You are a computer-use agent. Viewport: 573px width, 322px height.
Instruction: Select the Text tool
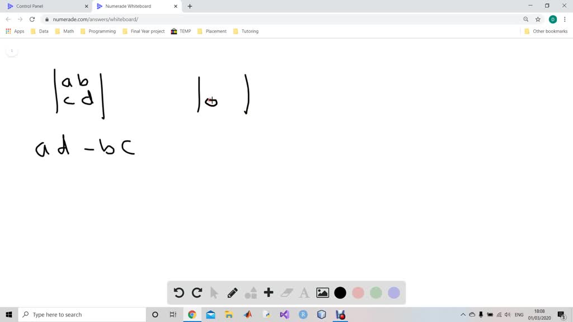point(304,292)
